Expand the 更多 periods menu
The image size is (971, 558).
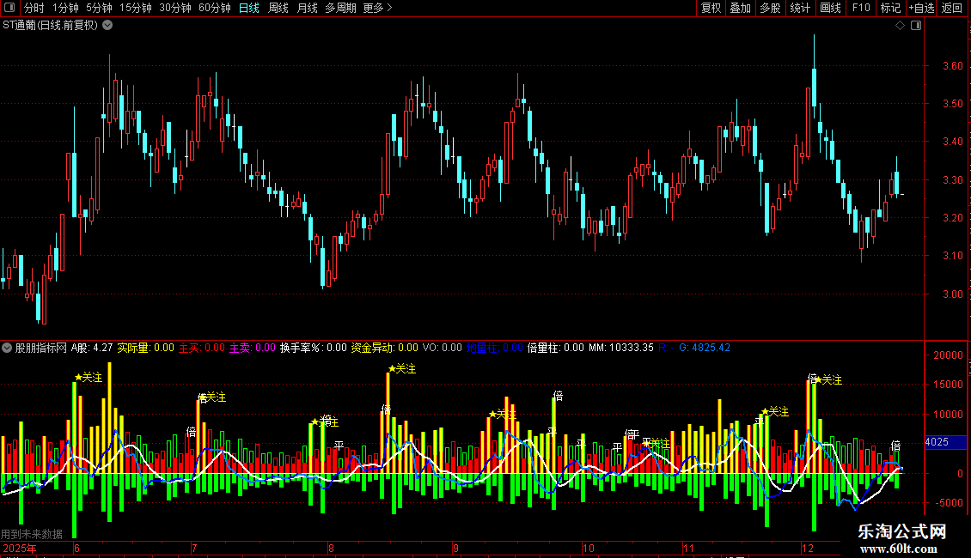pos(378,8)
